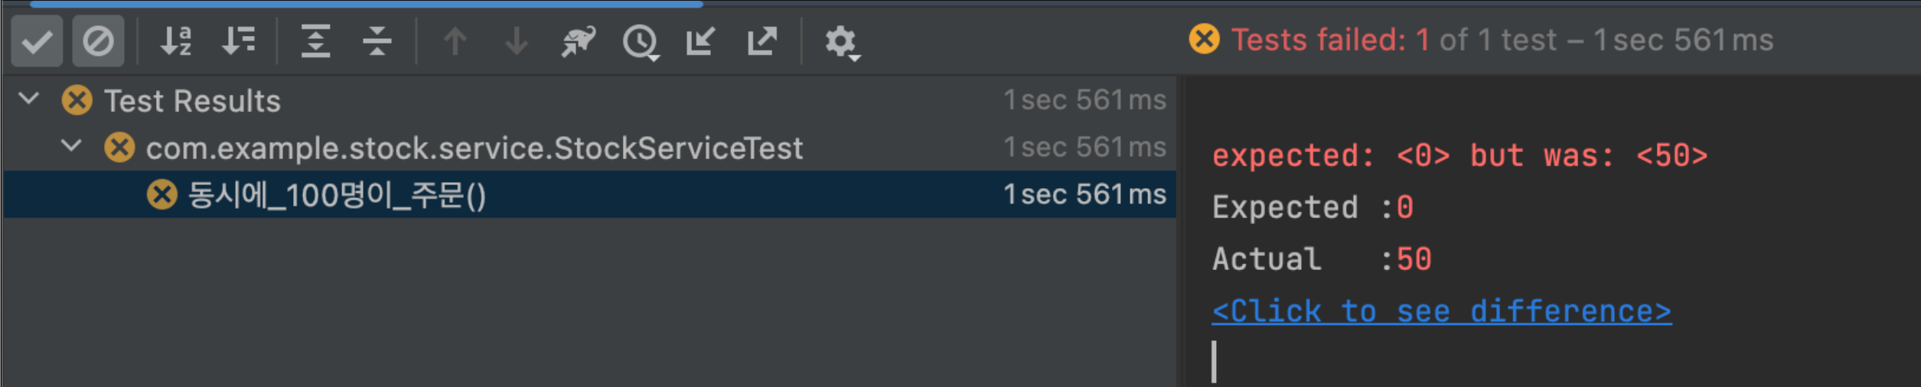The height and width of the screenshot is (387, 1921).
Task: Expand all test tree nodes
Action: 315,41
